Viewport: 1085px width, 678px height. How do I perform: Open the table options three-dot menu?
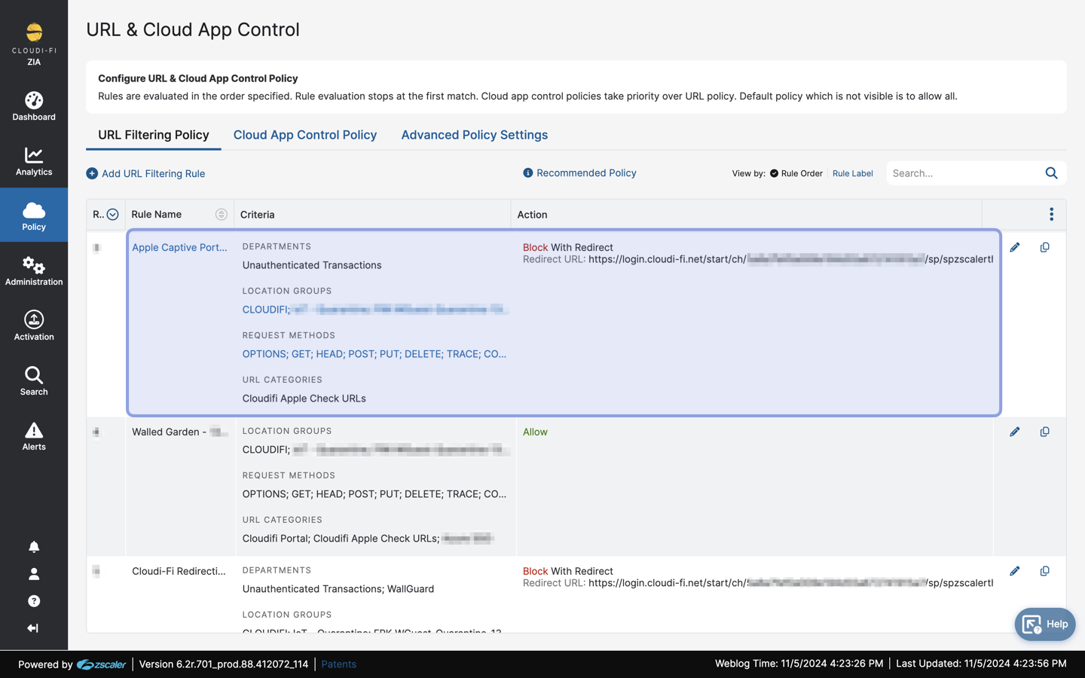click(1052, 214)
